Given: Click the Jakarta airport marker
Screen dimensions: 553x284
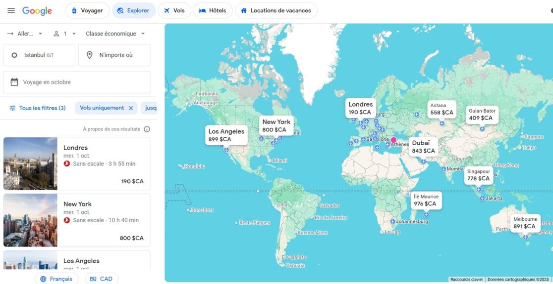Looking at the screenshot, I should tap(482, 198).
